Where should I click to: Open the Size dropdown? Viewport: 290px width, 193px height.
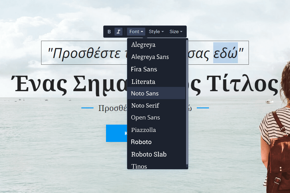(x=176, y=32)
